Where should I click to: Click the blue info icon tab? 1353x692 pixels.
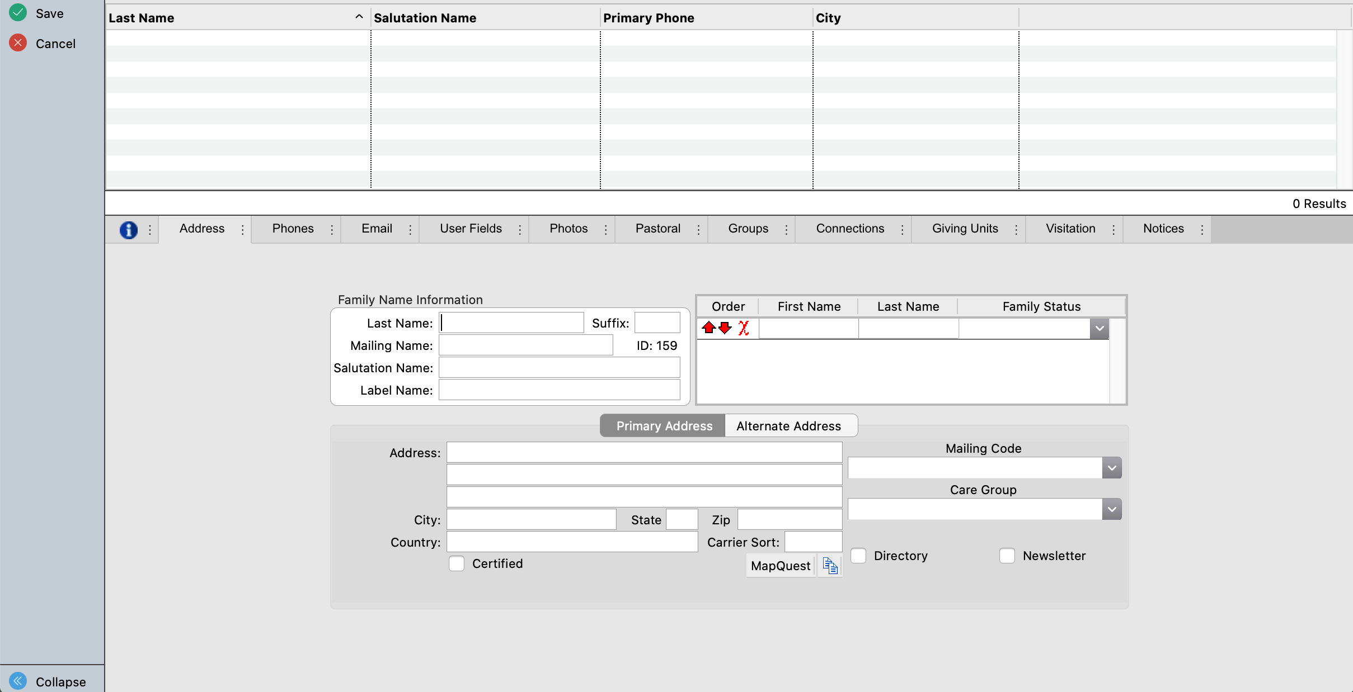coord(129,229)
